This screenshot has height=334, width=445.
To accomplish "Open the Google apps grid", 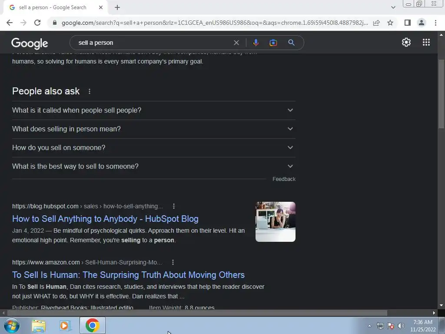I will (426, 42).
